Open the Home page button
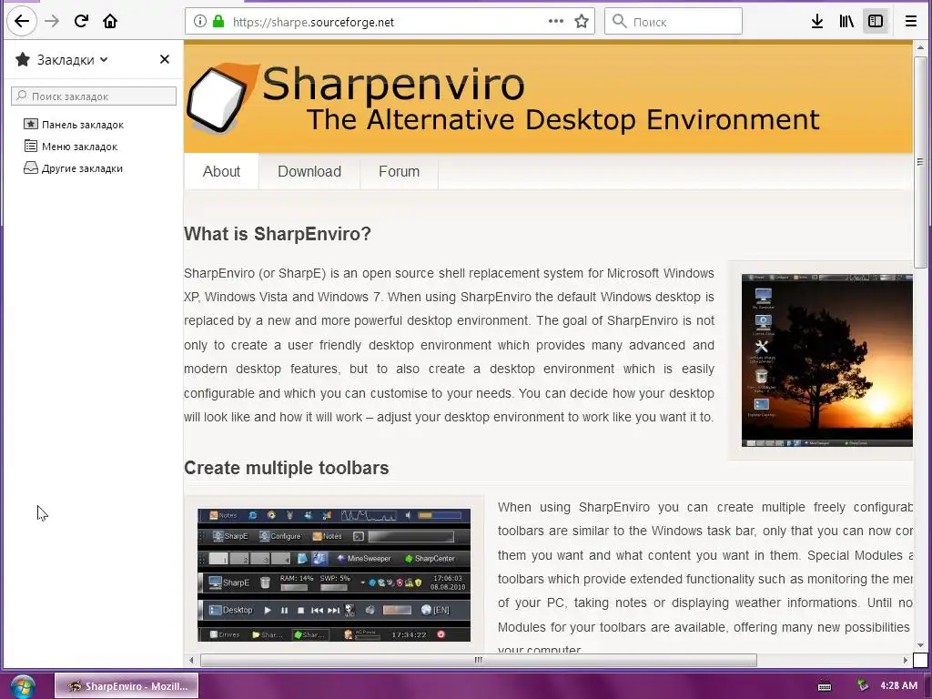 click(110, 22)
